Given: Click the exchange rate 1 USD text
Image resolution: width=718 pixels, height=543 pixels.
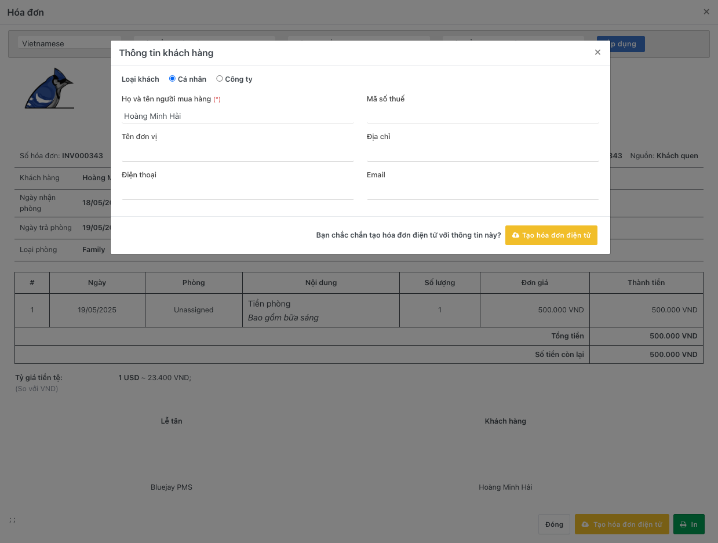Looking at the screenshot, I should click(x=129, y=378).
